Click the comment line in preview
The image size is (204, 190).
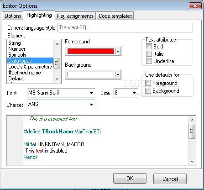(51, 119)
